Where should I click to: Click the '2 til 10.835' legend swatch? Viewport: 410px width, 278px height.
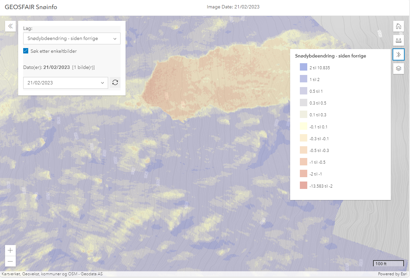pyautogui.click(x=304, y=68)
